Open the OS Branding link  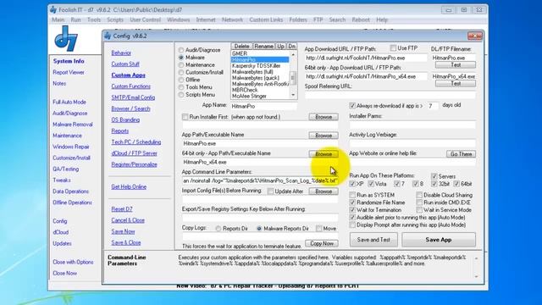pos(125,119)
